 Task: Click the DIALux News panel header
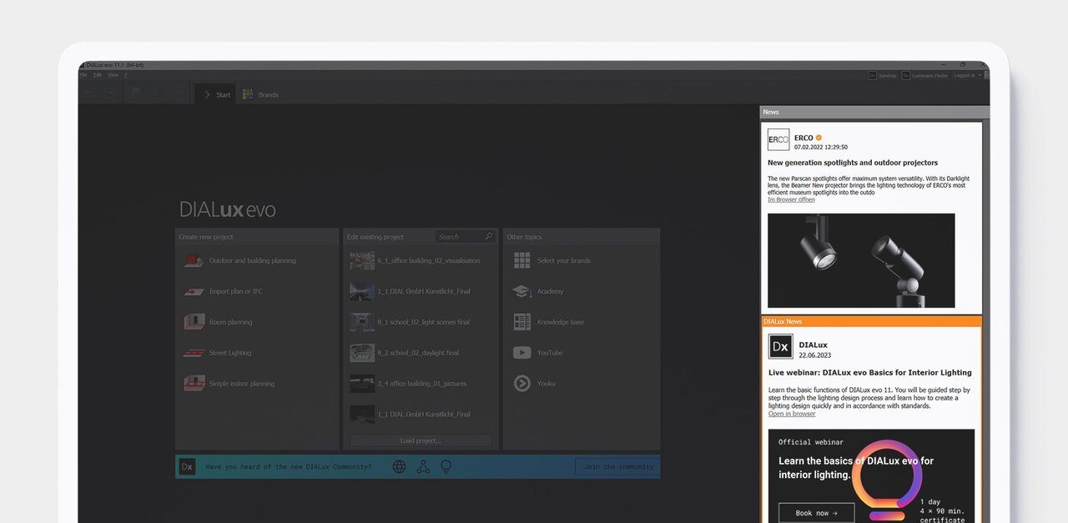pyautogui.click(x=871, y=321)
